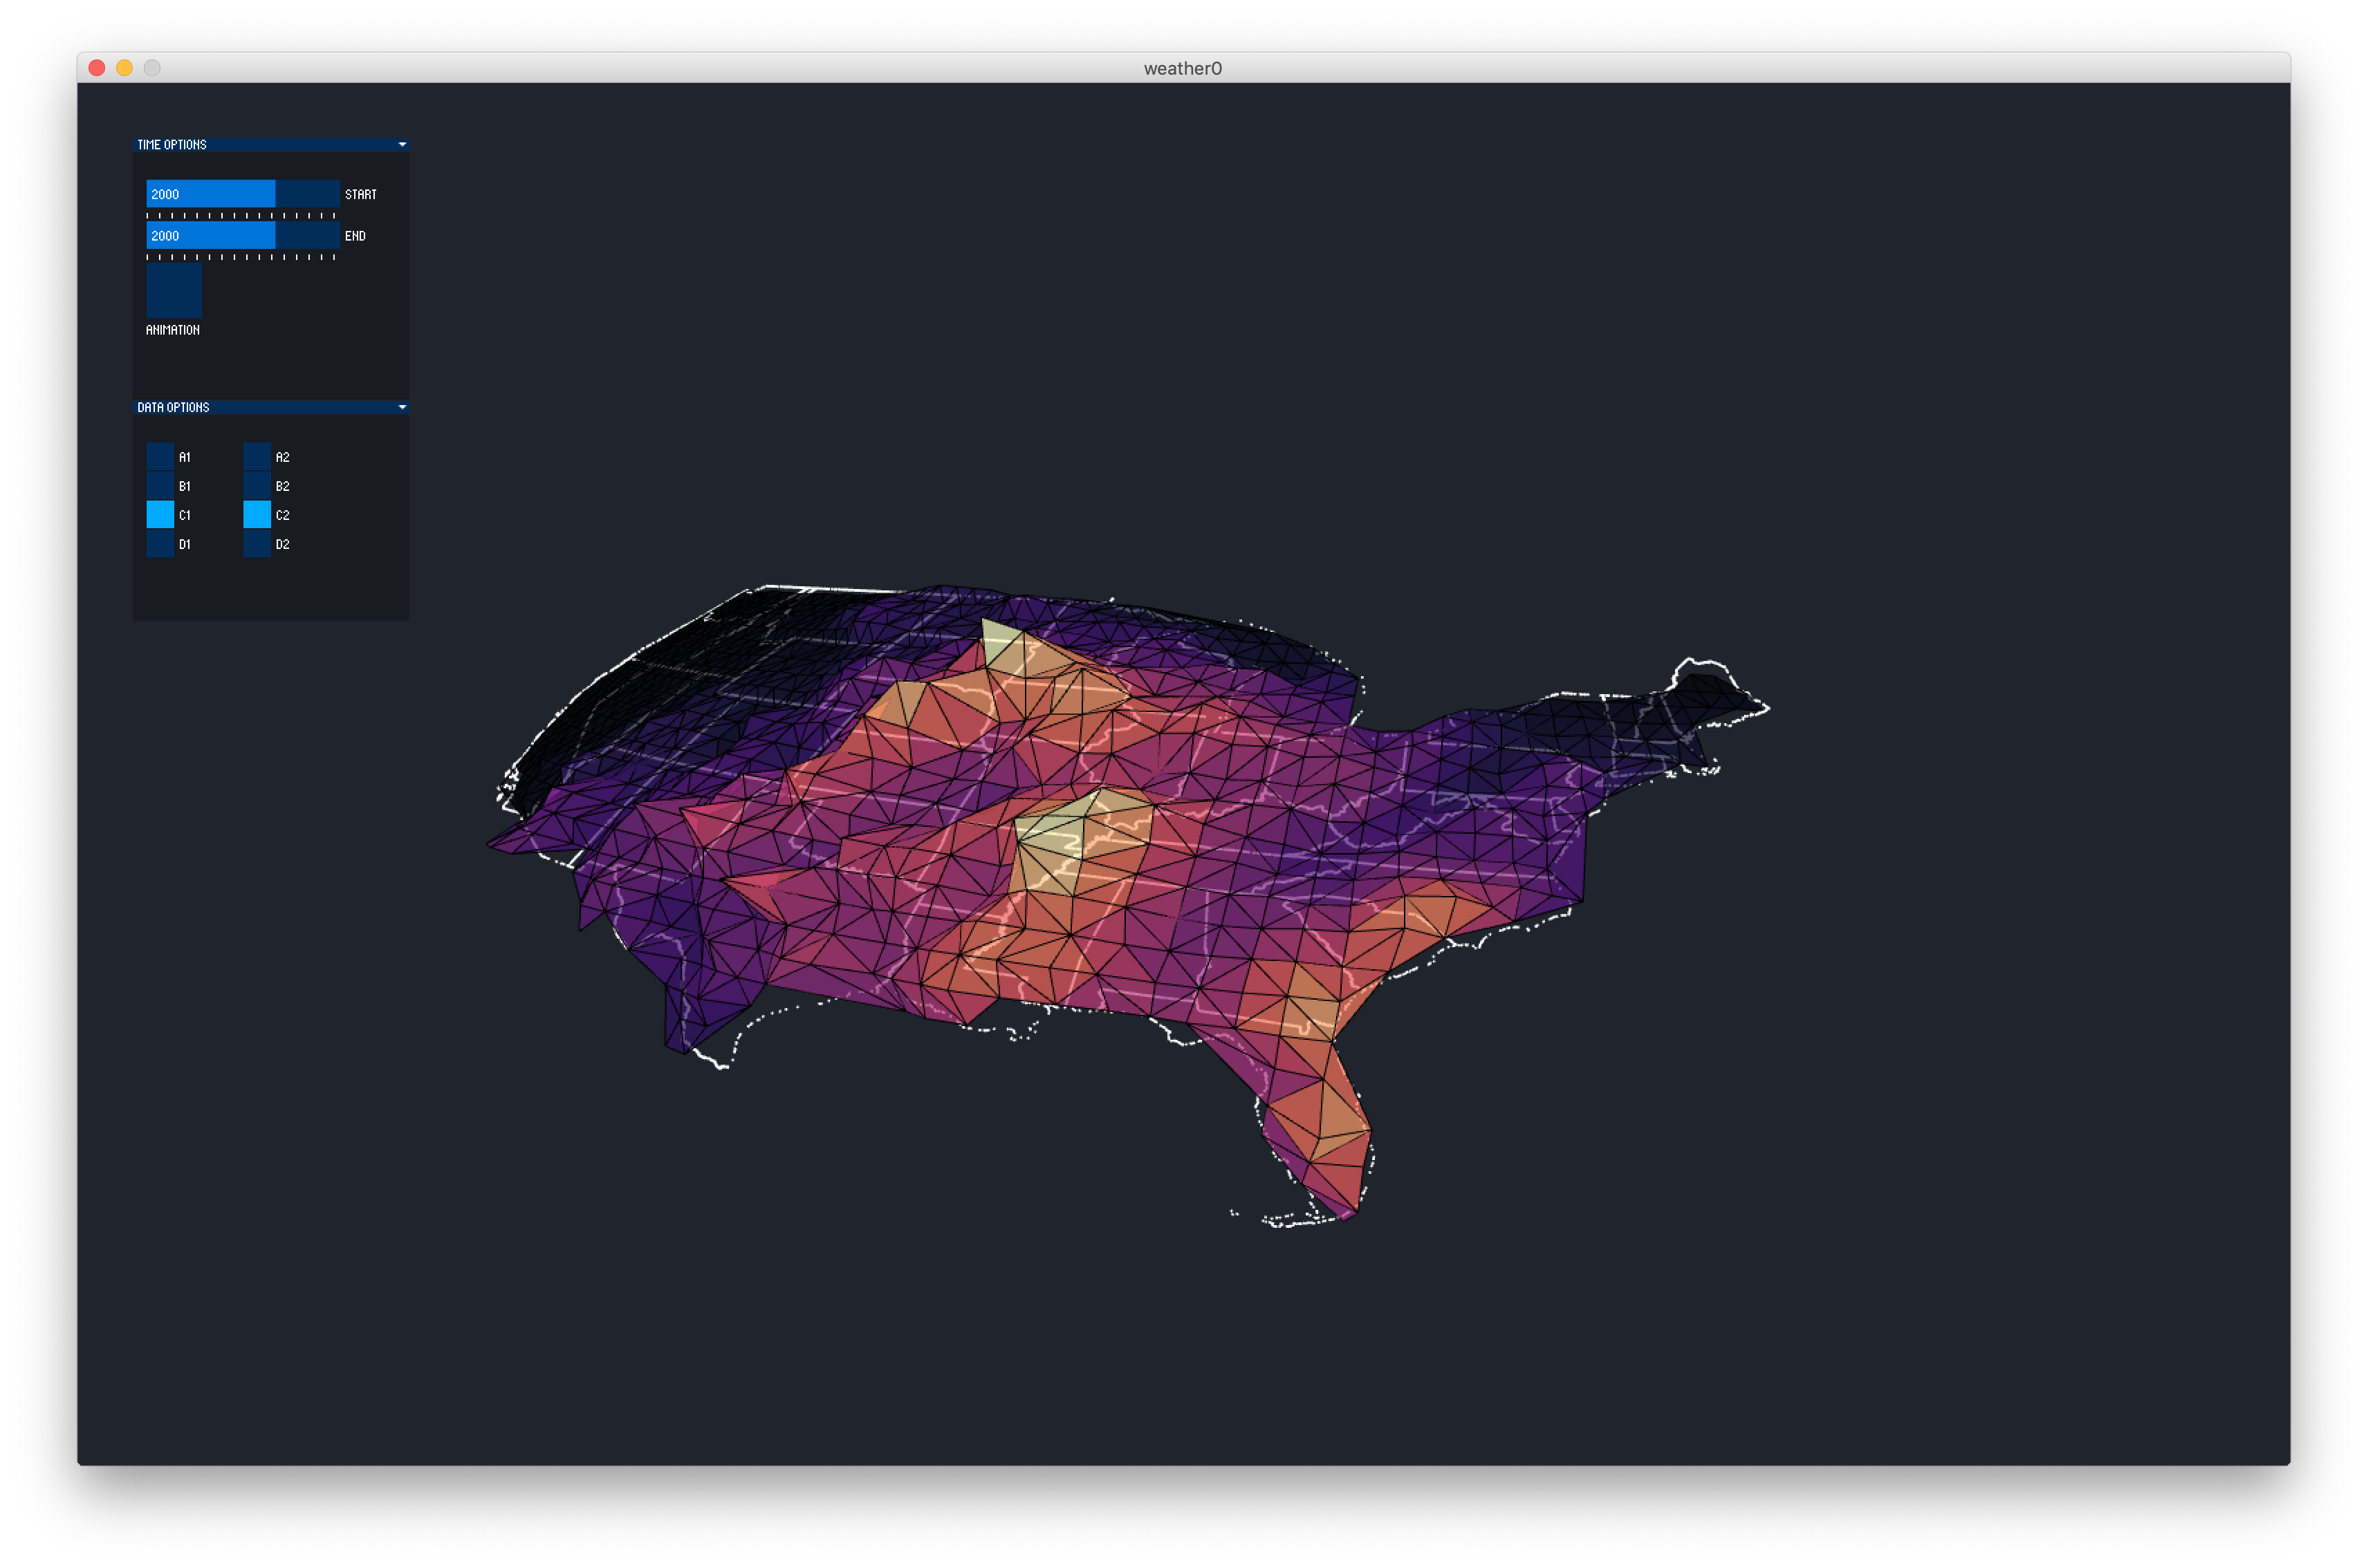Image resolution: width=2368 pixels, height=1568 pixels.
Task: Click the START year slider bar
Action: pyautogui.click(x=242, y=194)
